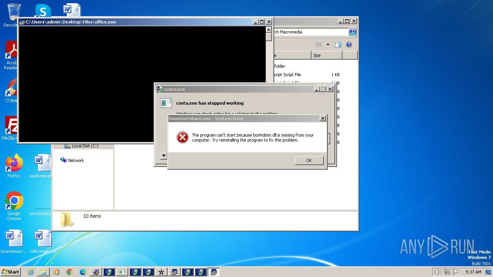Show the preview pane in Explorer
Viewport: 493px width, 277px height.
point(338,45)
